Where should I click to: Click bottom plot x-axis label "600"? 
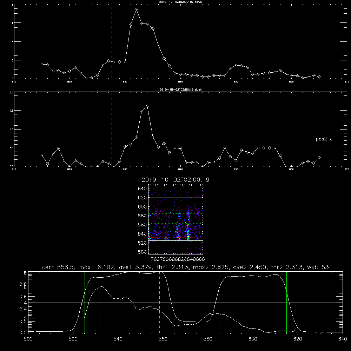(253, 339)
